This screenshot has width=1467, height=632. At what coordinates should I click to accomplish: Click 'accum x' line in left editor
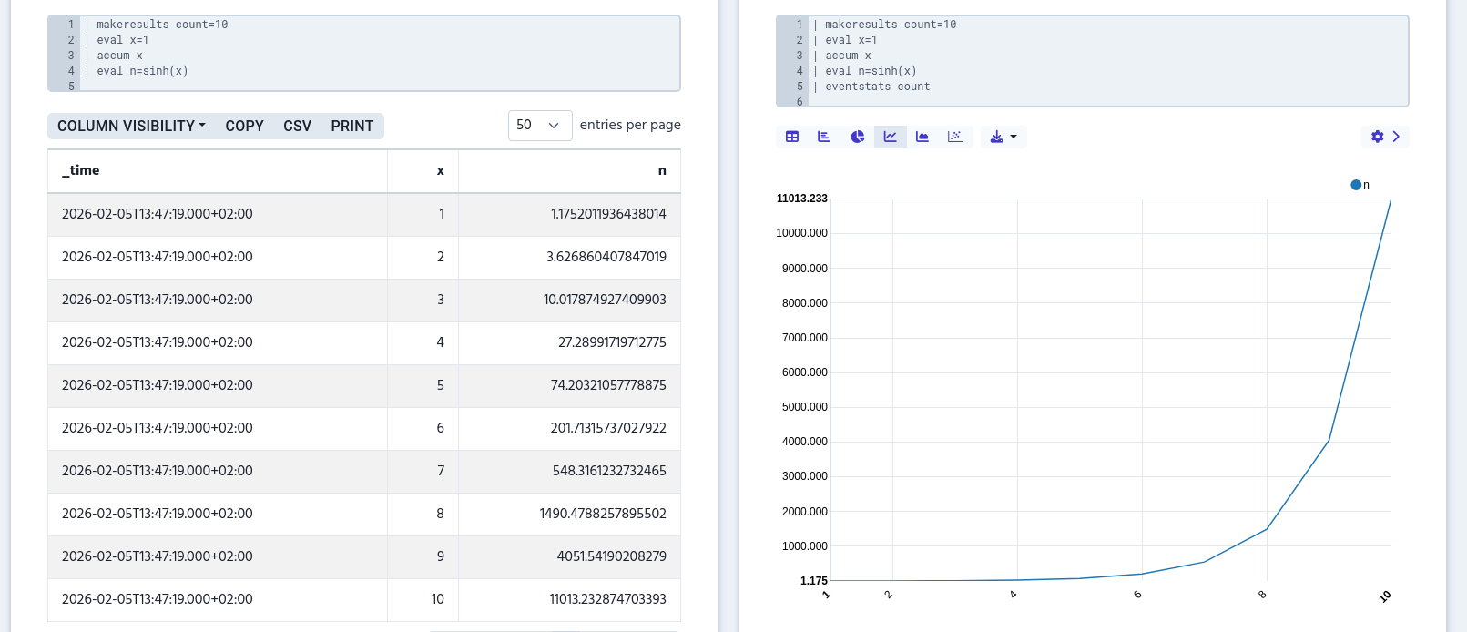coord(119,56)
